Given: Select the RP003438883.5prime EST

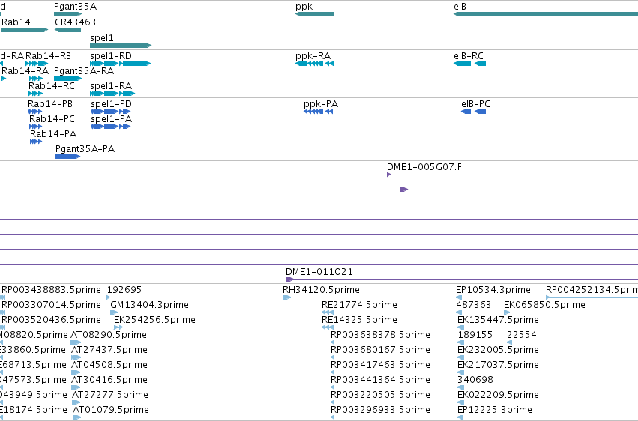Looking at the screenshot, I should click(2, 297).
